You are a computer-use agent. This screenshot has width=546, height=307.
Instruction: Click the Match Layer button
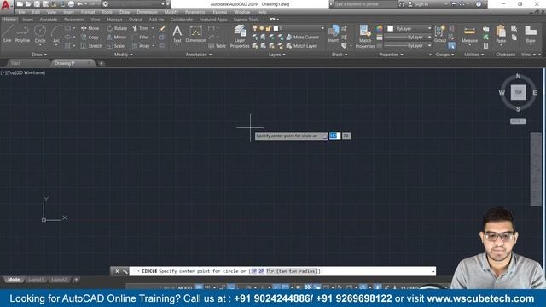tap(301, 46)
